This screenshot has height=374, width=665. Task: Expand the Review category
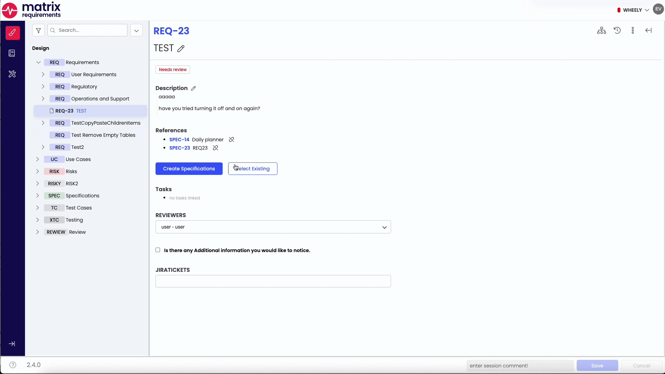[37, 232]
